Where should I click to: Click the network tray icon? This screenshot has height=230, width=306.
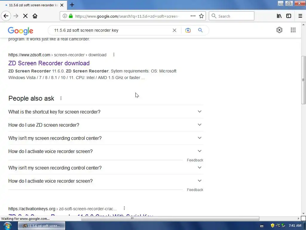(x=278, y=226)
